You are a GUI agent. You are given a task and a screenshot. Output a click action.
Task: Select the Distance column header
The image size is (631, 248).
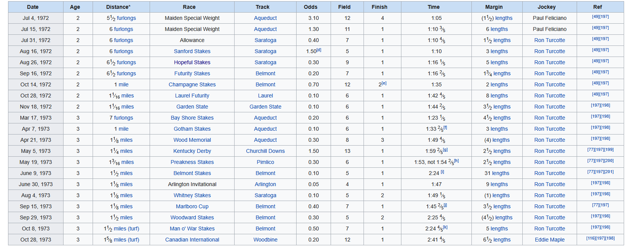pyautogui.click(x=121, y=7)
